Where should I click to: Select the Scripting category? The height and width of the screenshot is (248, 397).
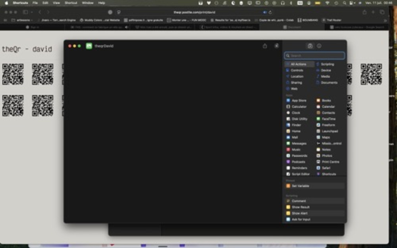[x=327, y=64]
